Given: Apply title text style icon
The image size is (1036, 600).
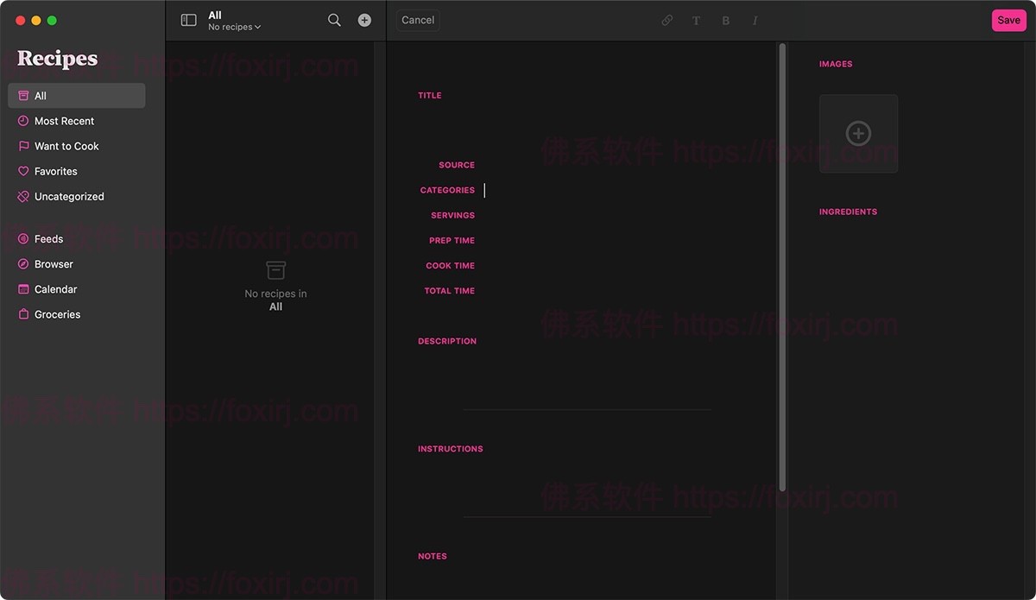Looking at the screenshot, I should (x=696, y=21).
